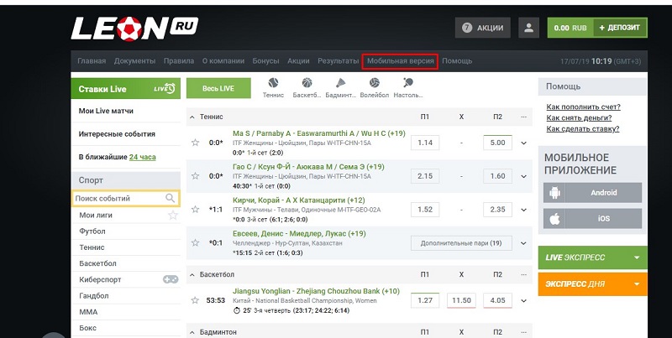Star the Jiangsu Yonglian basketball match
Screen dimensions: 672x338
click(195, 300)
